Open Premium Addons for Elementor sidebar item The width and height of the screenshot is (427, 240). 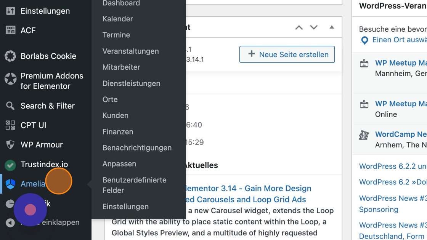point(52,81)
